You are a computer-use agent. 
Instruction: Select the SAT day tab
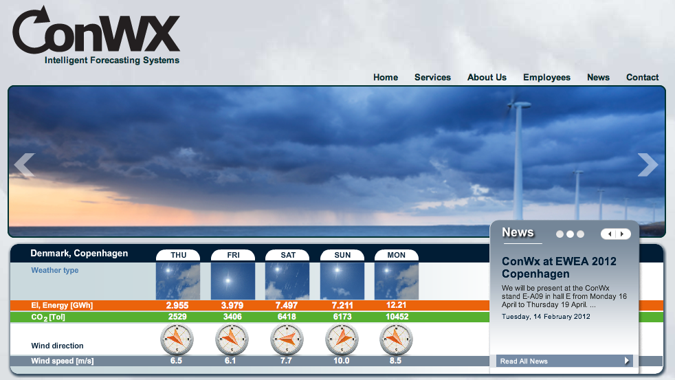coord(287,255)
